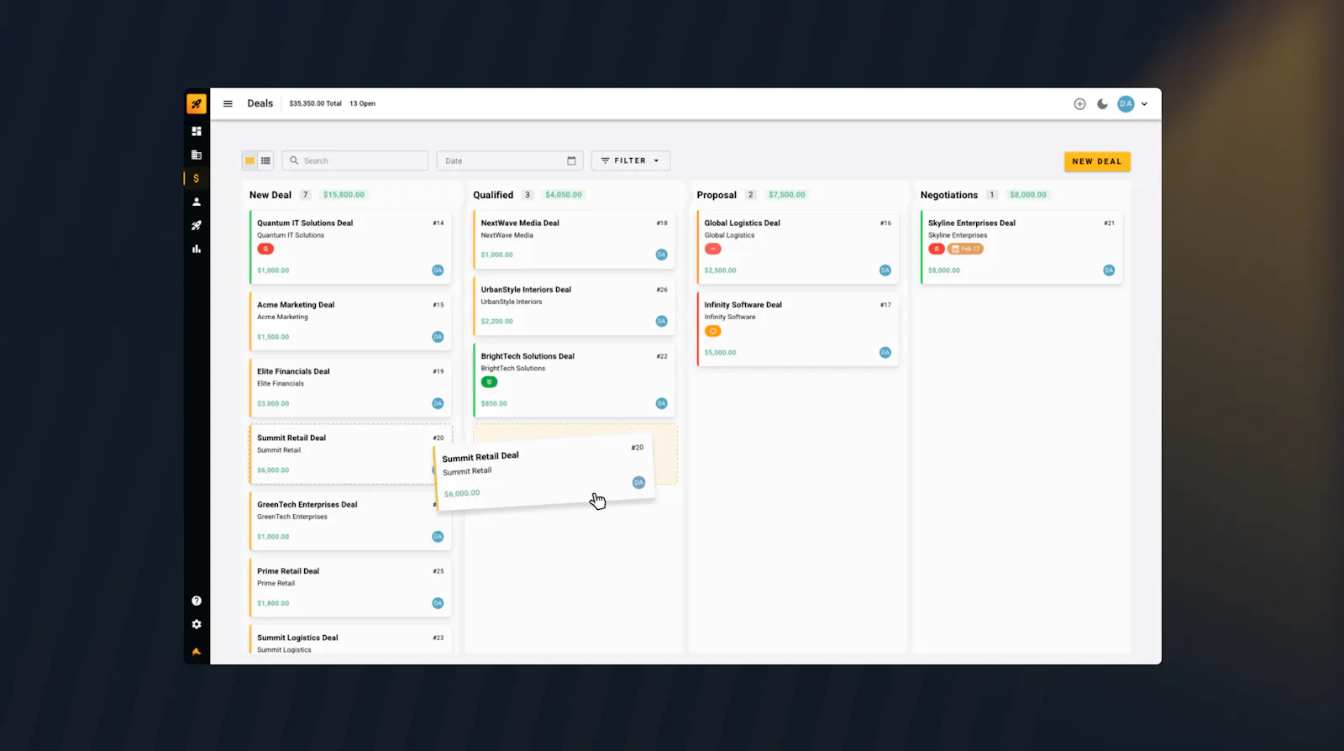Click the green low-priority badge on BrightTech card

(489, 382)
